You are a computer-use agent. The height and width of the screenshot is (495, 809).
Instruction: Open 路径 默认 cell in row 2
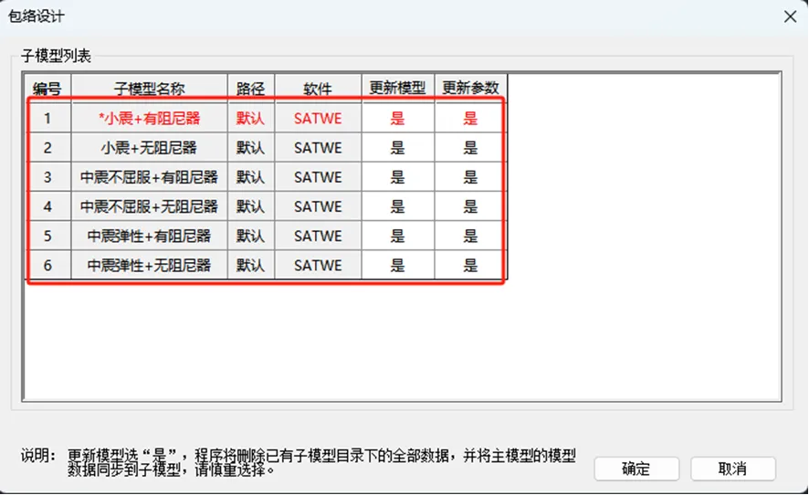pyautogui.click(x=250, y=148)
